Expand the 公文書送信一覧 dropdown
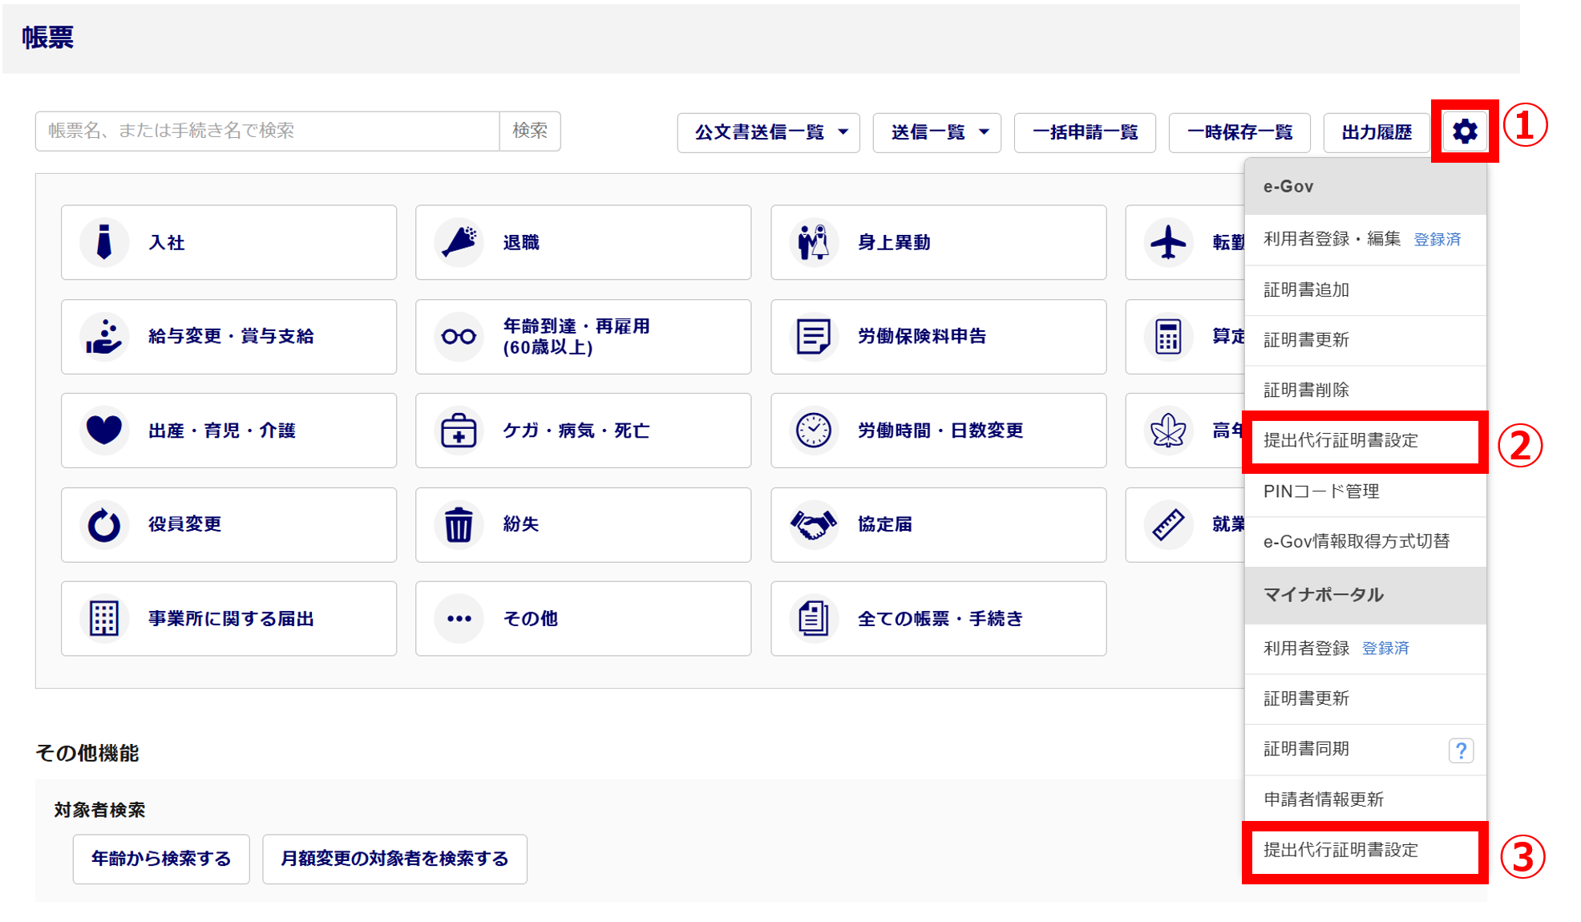 coord(768,132)
